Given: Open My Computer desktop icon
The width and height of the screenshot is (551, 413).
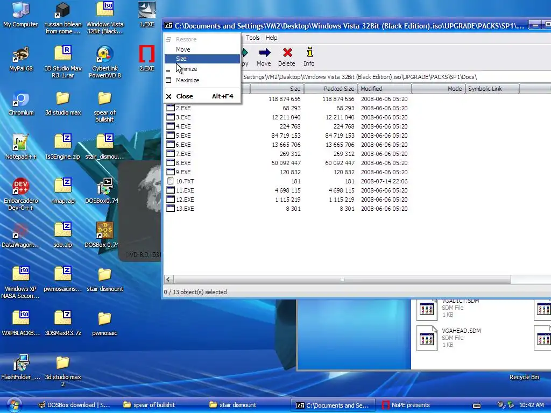Looking at the screenshot, I should pos(20,10).
